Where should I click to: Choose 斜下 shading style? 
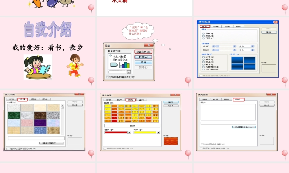[x=203, y=65]
